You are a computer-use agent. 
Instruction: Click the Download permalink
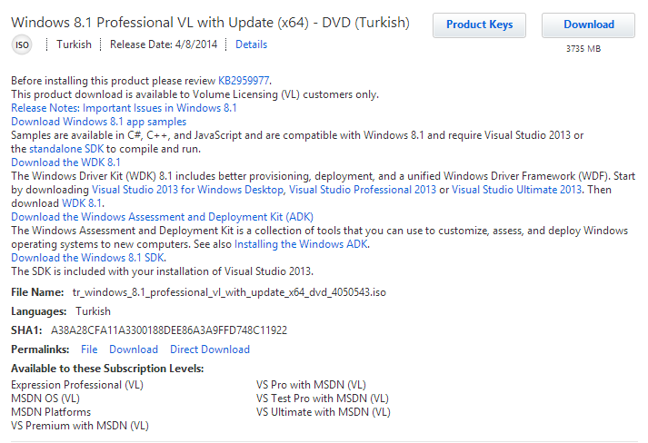click(134, 349)
